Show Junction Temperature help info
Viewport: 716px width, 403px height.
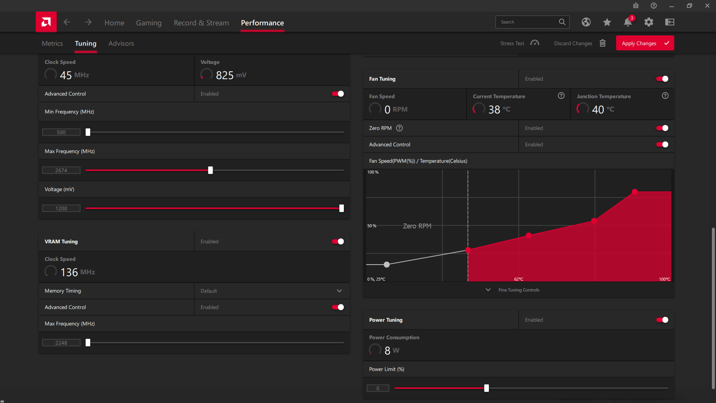pyautogui.click(x=665, y=96)
